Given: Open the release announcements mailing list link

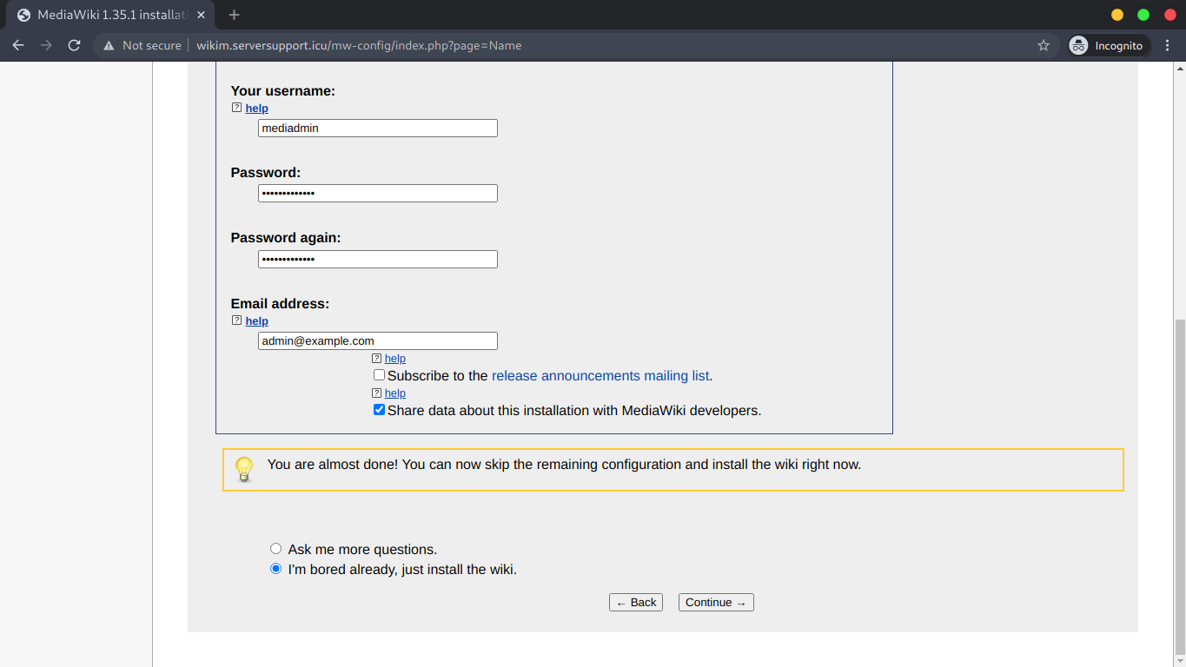Looking at the screenshot, I should 600,376.
